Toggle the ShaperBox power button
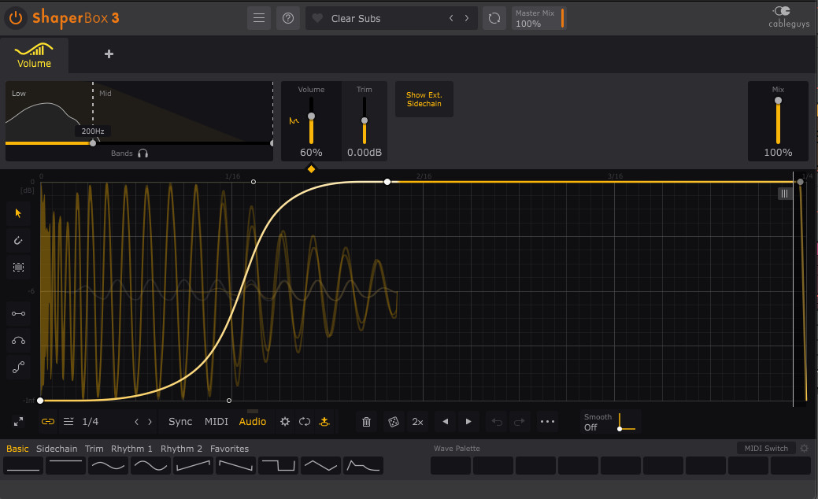818x499 pixels. tap(16, 18)
